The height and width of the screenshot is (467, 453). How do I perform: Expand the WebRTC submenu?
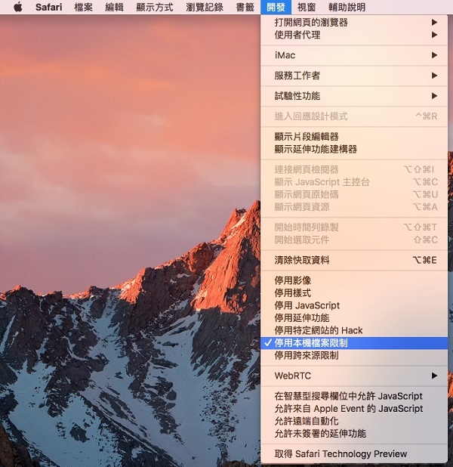354,376
